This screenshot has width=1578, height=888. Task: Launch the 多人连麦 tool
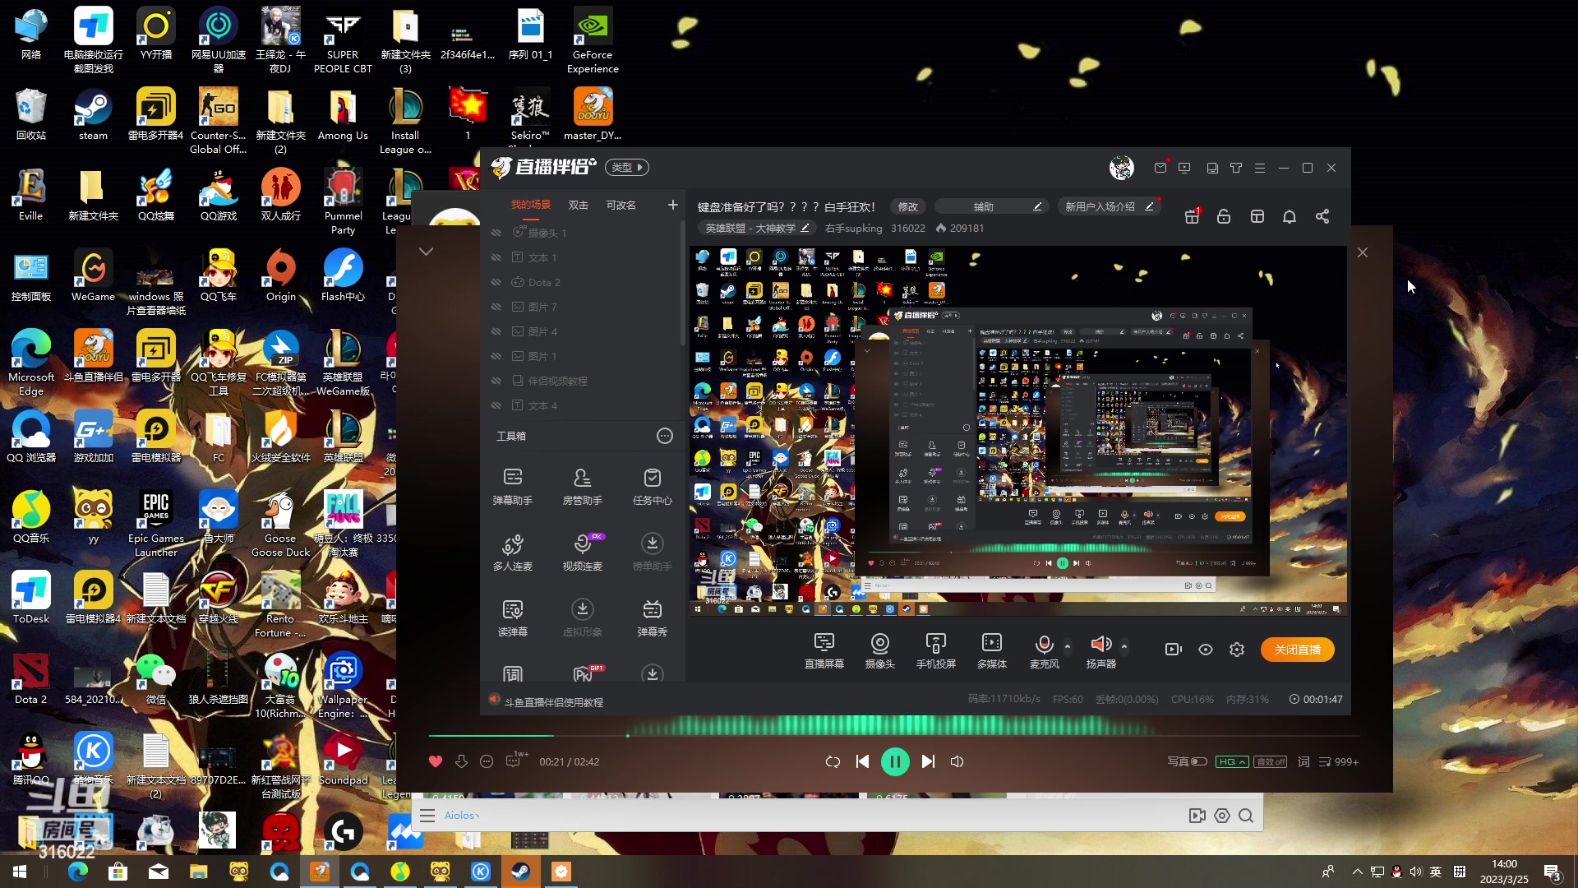[512, 551]
